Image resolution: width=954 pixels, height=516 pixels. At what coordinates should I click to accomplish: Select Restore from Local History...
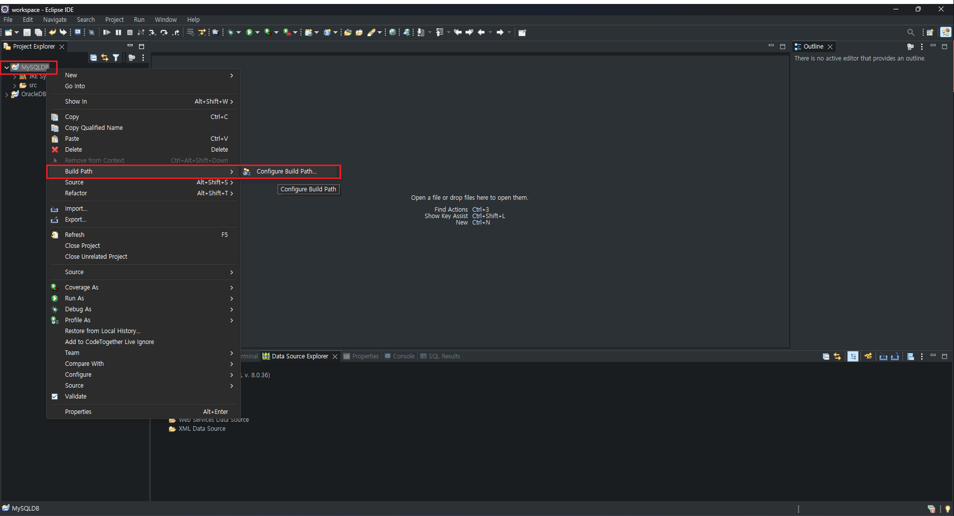(144, 331)
